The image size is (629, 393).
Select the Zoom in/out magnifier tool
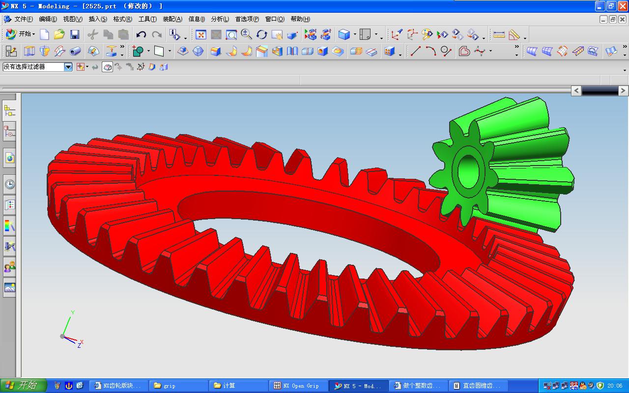coord(246,34)
